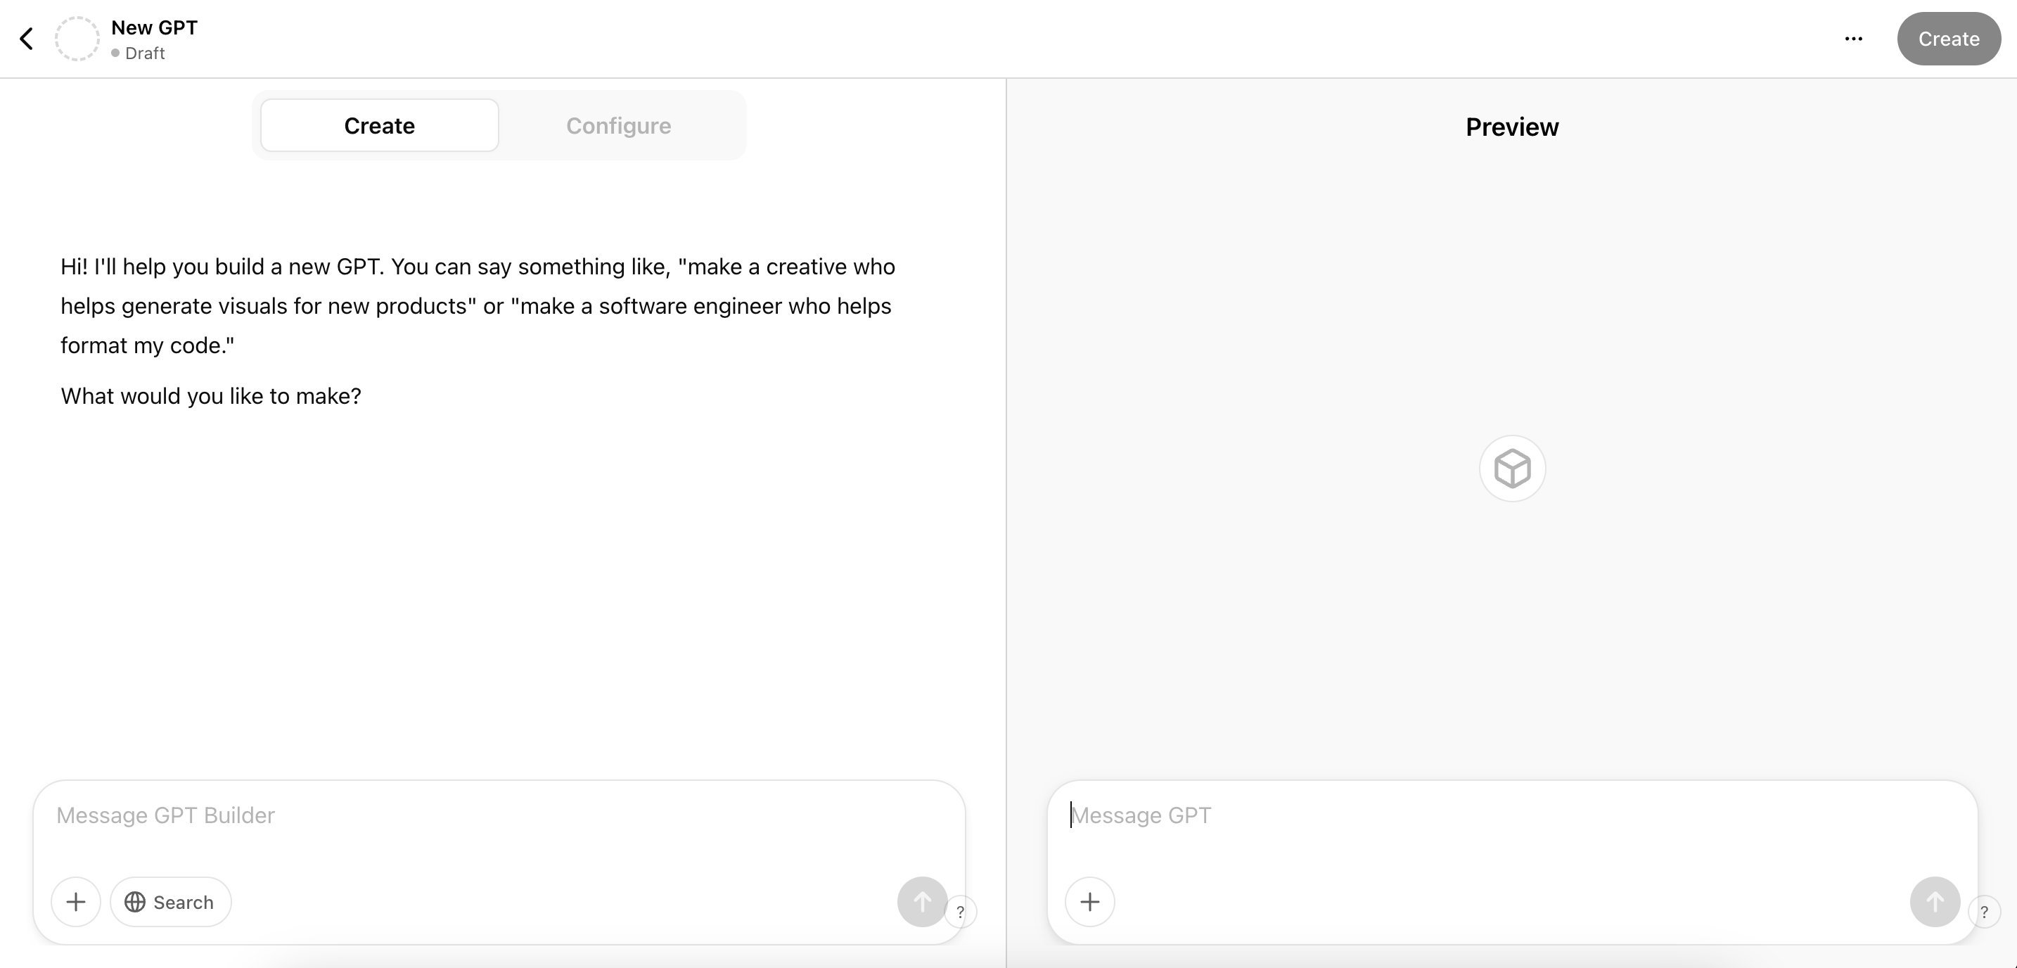Go back using the left arrow
2017x968 pixels.
[x=27, y=39]
